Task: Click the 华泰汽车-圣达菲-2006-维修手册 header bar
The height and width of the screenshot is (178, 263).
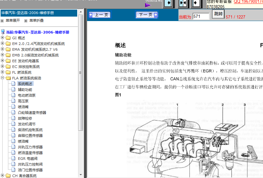Action: pyautogui.click(x=39, y=13)
